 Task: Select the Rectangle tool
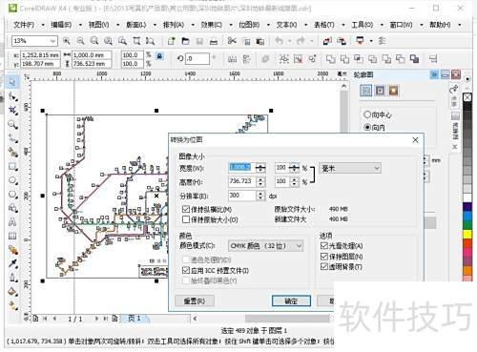(12, 166)
